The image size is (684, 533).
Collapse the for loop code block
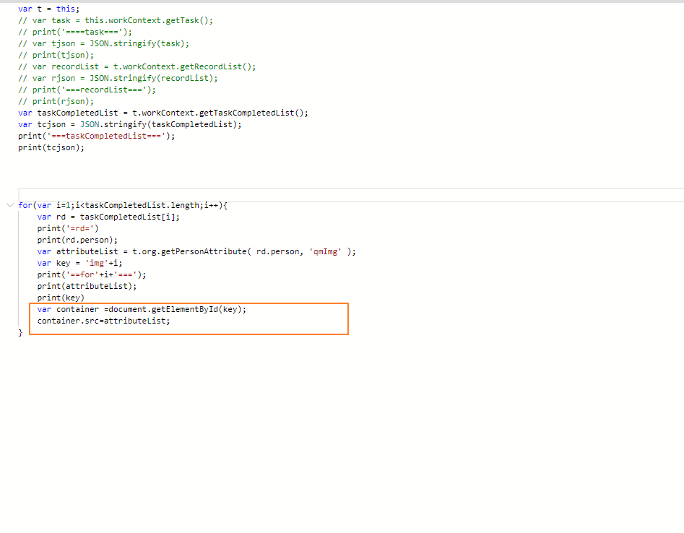(10, 205)
